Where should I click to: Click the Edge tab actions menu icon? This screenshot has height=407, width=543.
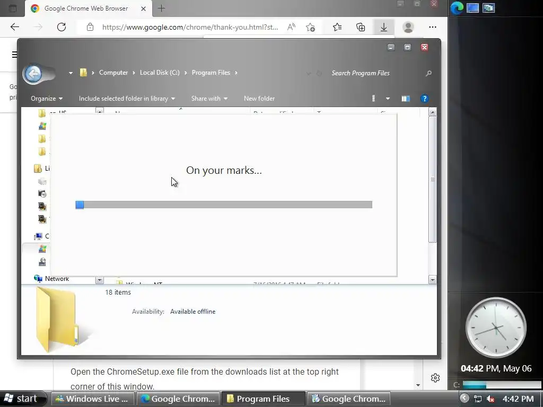click(13, 8)
